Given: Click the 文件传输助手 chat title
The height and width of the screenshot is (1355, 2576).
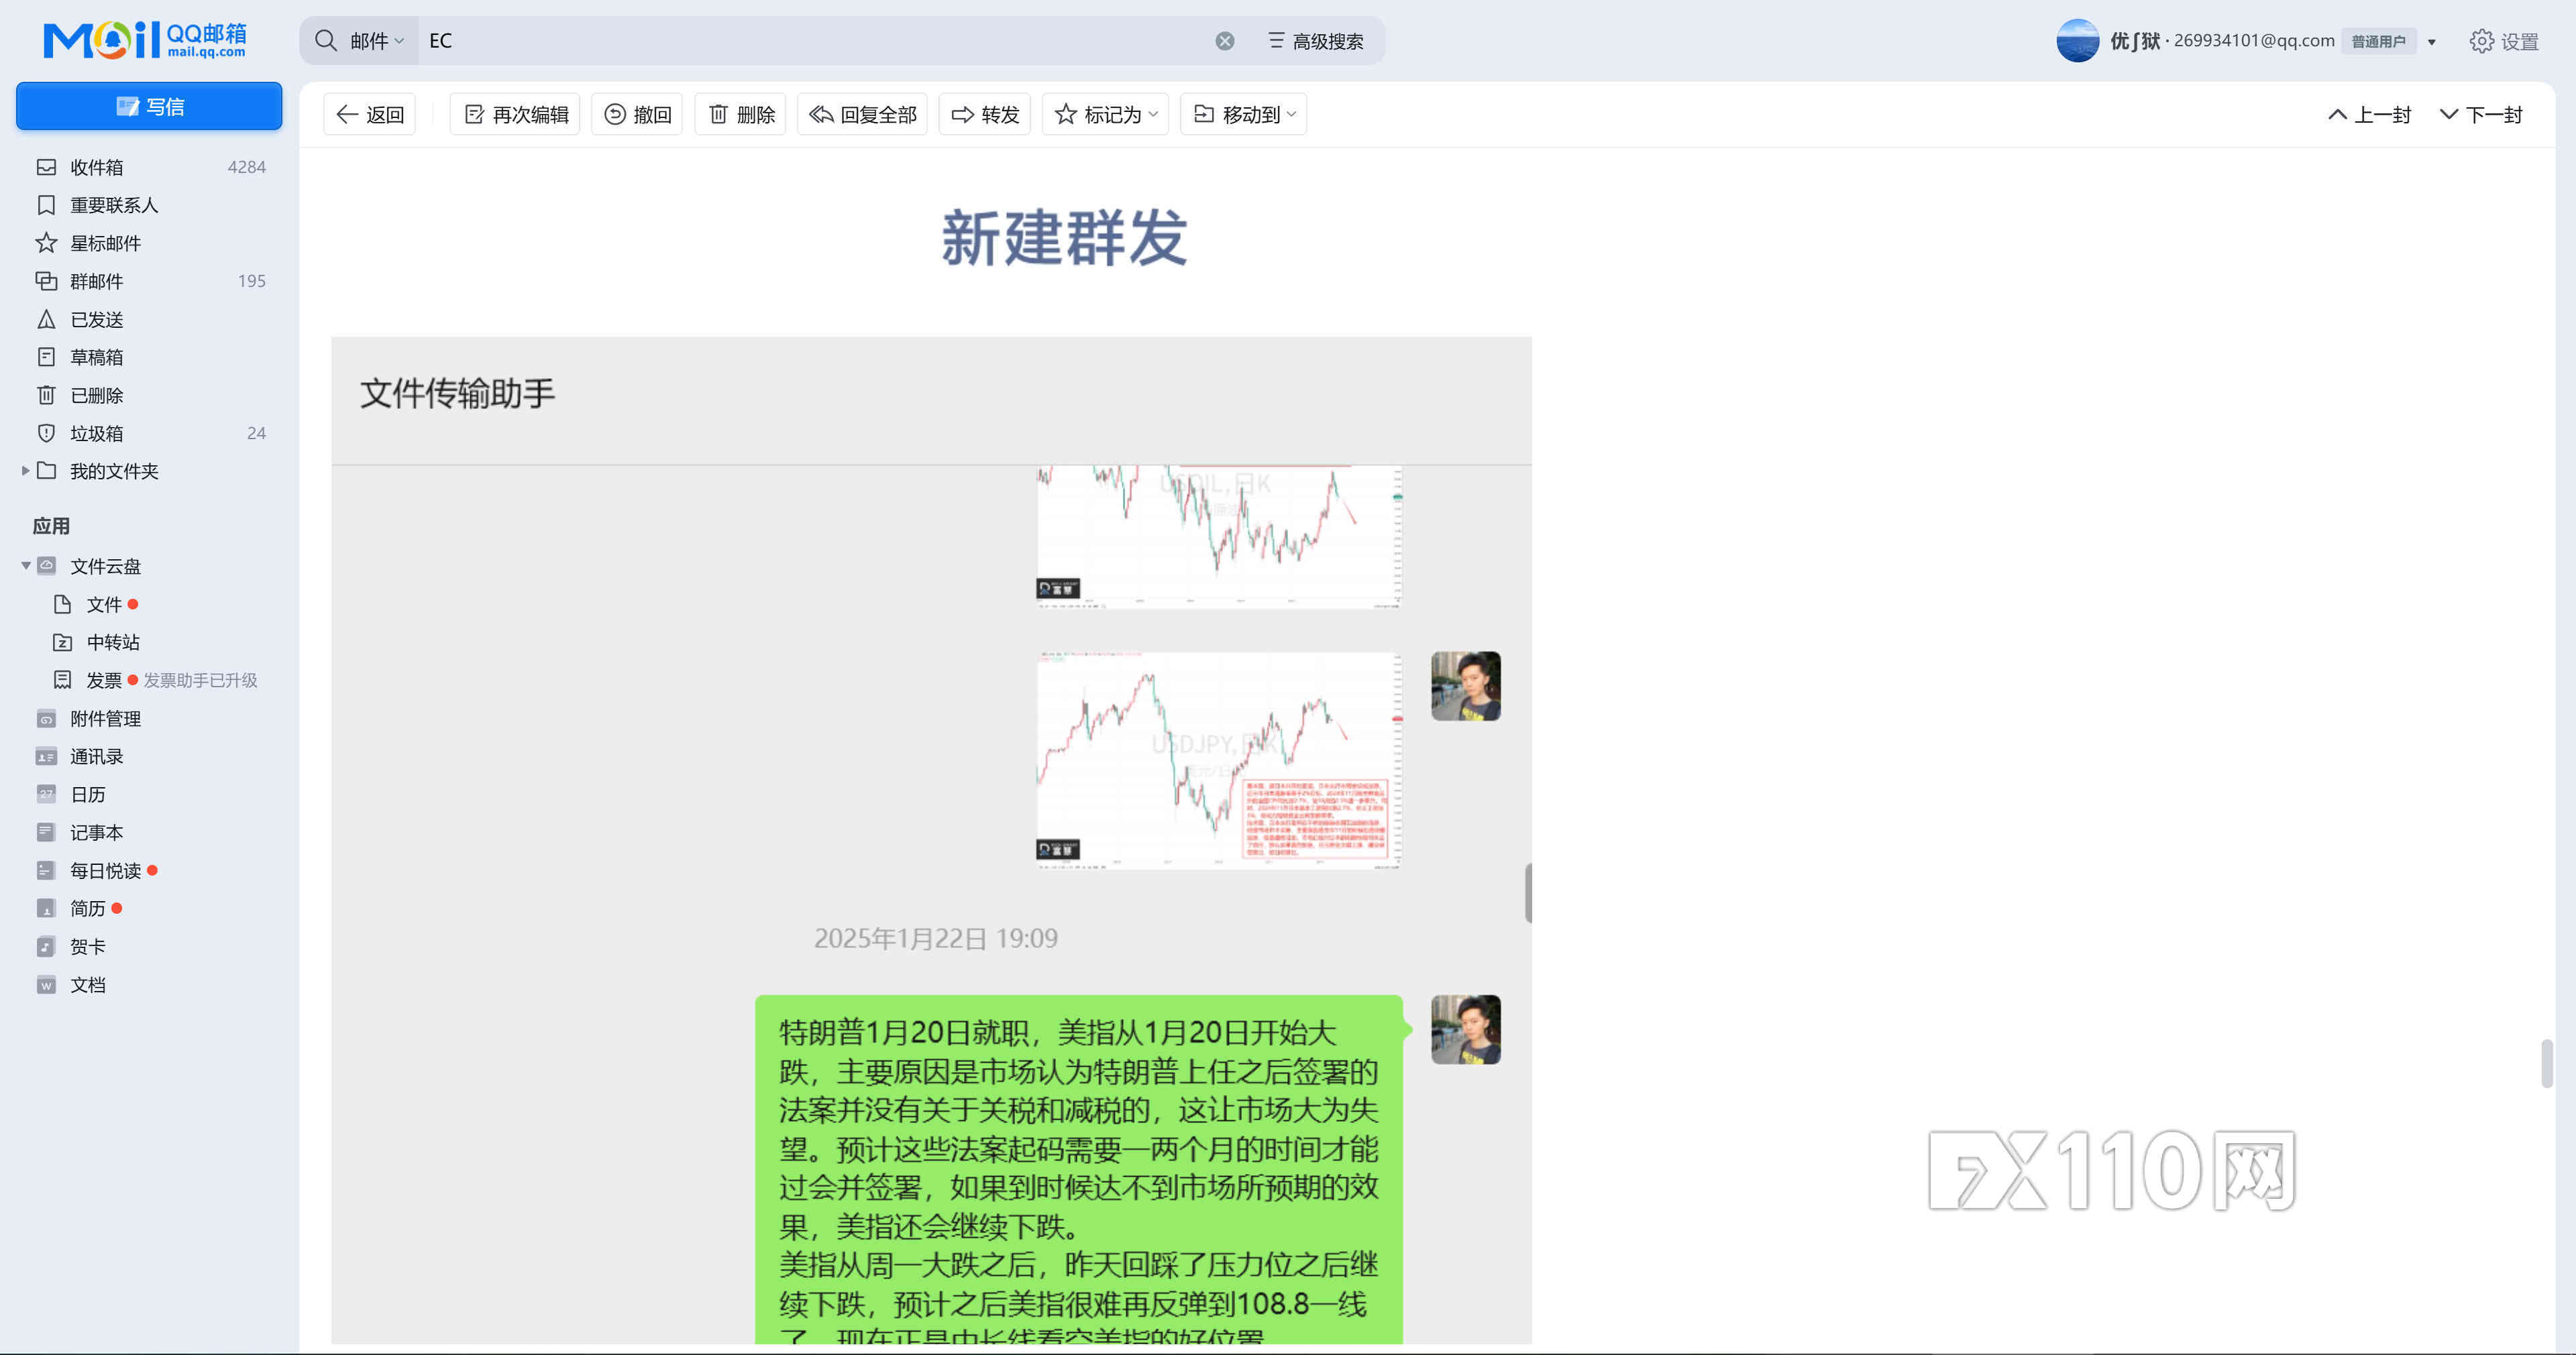Looking at the screenshot, I should (x=457, y=393).
